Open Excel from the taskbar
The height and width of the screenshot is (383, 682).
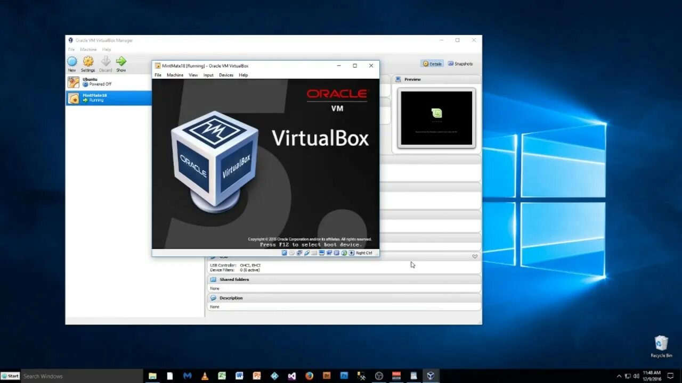coord(222,376)
